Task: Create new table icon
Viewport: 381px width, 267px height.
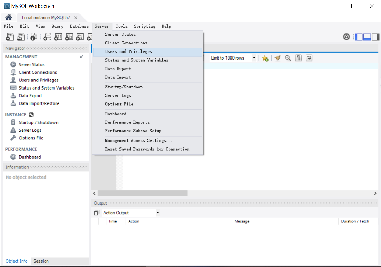Action: (x=58, y=37)
